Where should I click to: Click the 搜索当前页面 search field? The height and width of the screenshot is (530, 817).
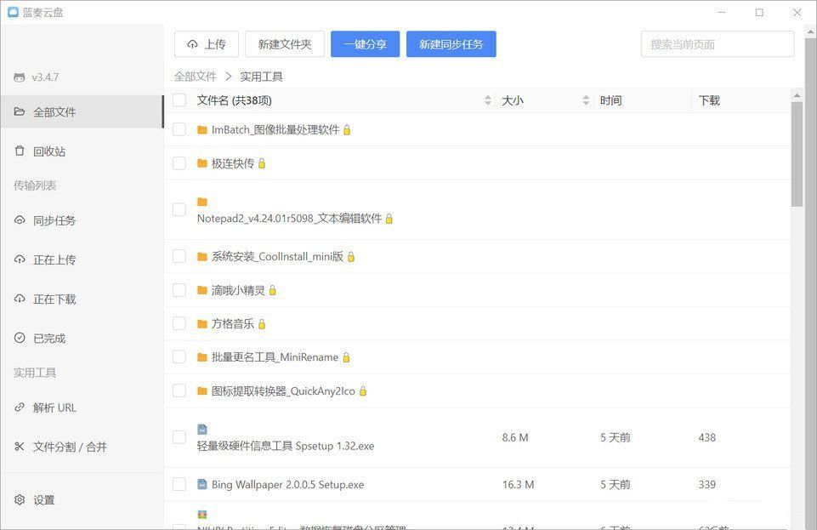pyautogui.click(x=717, y=44)
